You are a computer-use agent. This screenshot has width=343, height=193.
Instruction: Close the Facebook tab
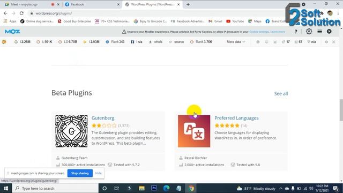tap(118, 4)
